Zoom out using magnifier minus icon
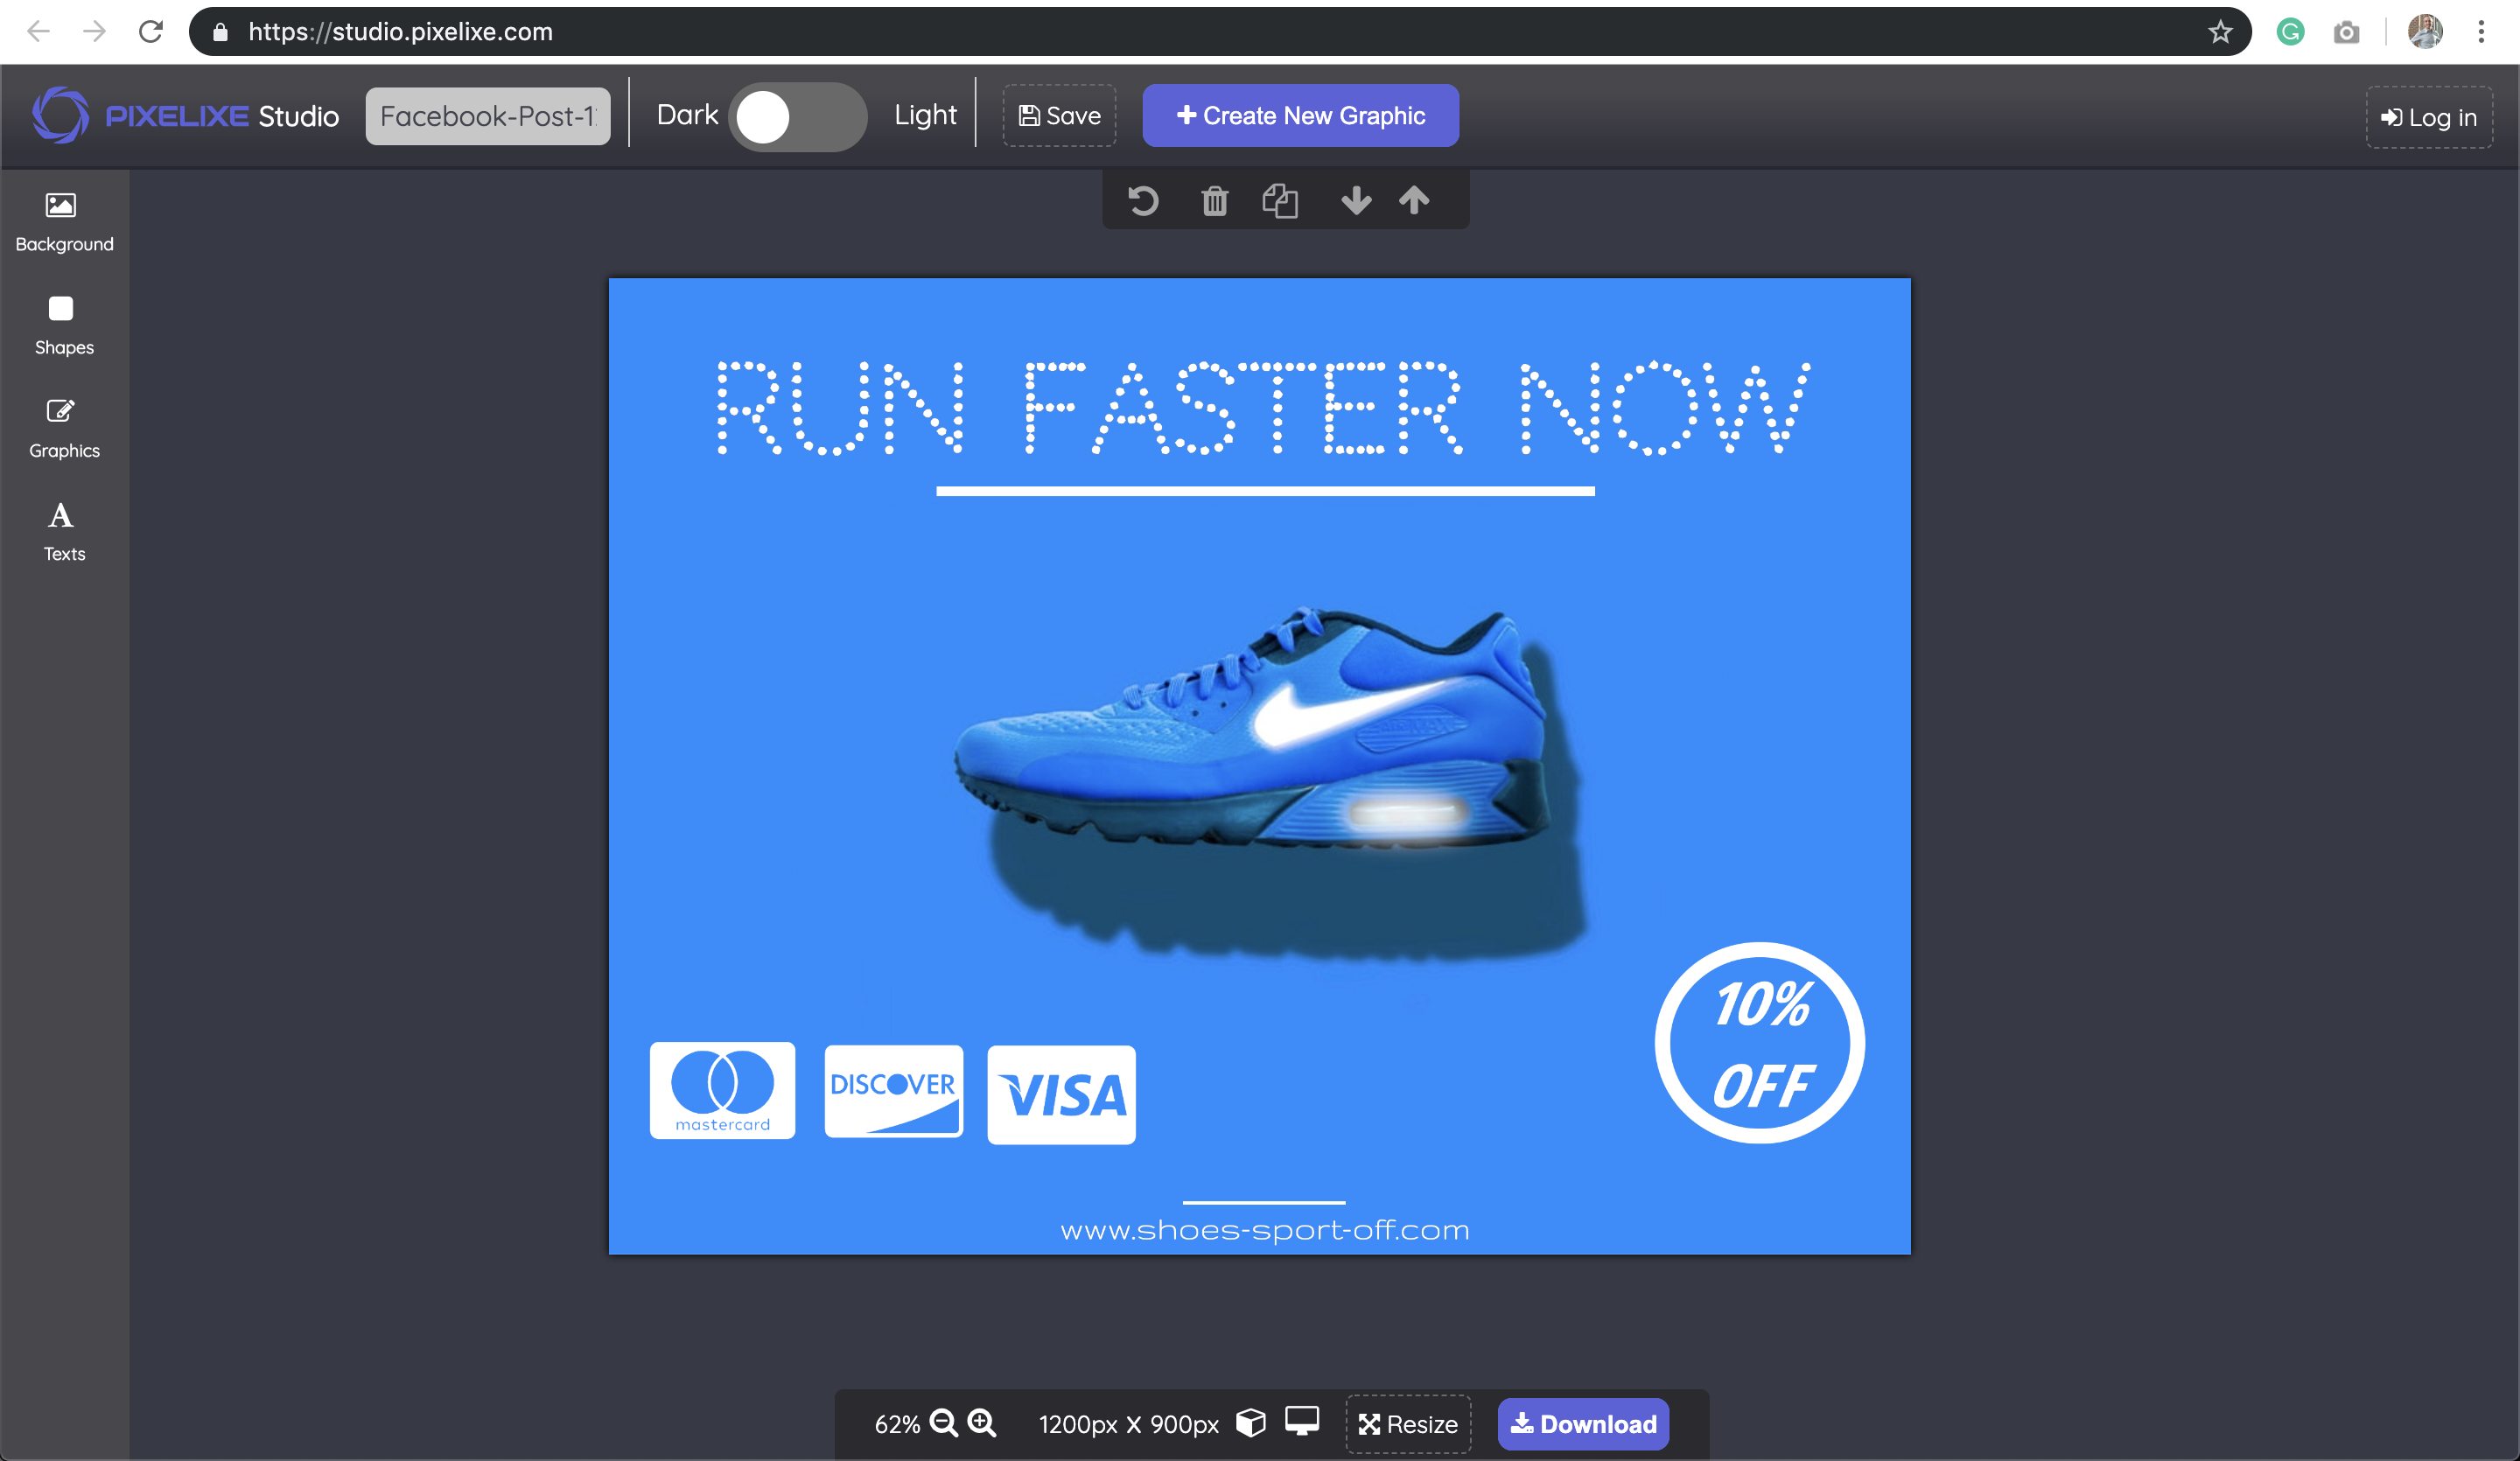This screenshot has height=1461, width=2520. pyautogui.click(x=943, y=1423)
